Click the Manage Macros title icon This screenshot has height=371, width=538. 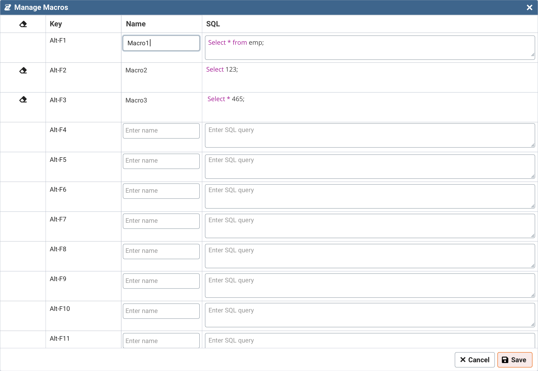click(8, 7)
